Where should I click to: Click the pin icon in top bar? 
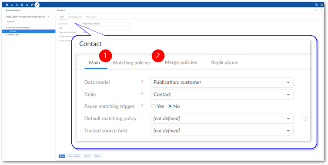(x=32, y=5)
